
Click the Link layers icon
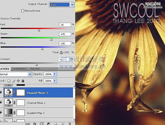(27, 124)
